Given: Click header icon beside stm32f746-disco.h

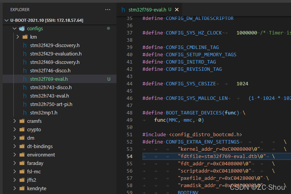Looking at the screenshot, I should pyautogui.click(x=25, y=71).
